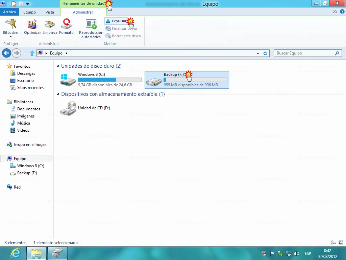346x260 pixels.
Task: Expand the arrow after the Equipo breadcrumb
Action: pyautogui.click(x=66, y=53)
